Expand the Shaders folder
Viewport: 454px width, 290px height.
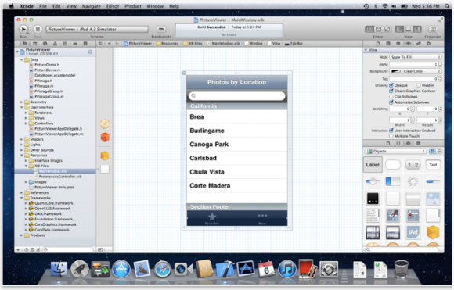[x=21, y=139]
